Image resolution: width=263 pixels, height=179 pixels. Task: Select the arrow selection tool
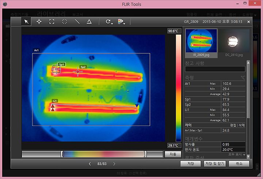pyautogui.click(x=26, y=21)
